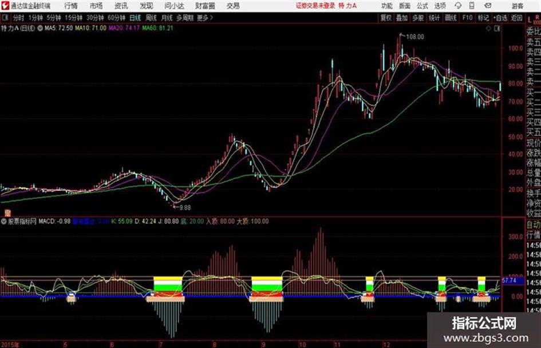Click the 2015年 date axis label

coord(10,345)
